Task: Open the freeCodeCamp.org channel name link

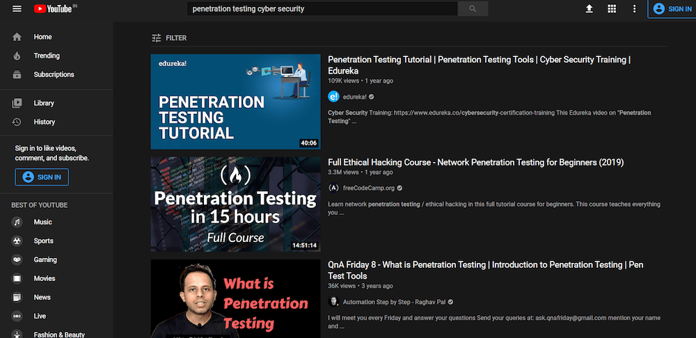Action: [369, 188]
